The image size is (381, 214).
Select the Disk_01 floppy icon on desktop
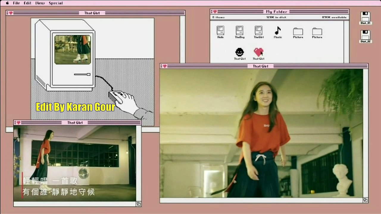click(x=365, y=18)
